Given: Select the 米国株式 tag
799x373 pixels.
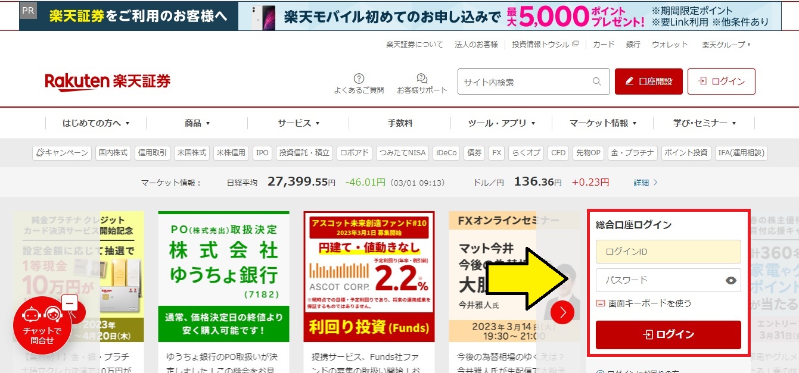Looking at the screenshot, I should click(x=192, y=153).
